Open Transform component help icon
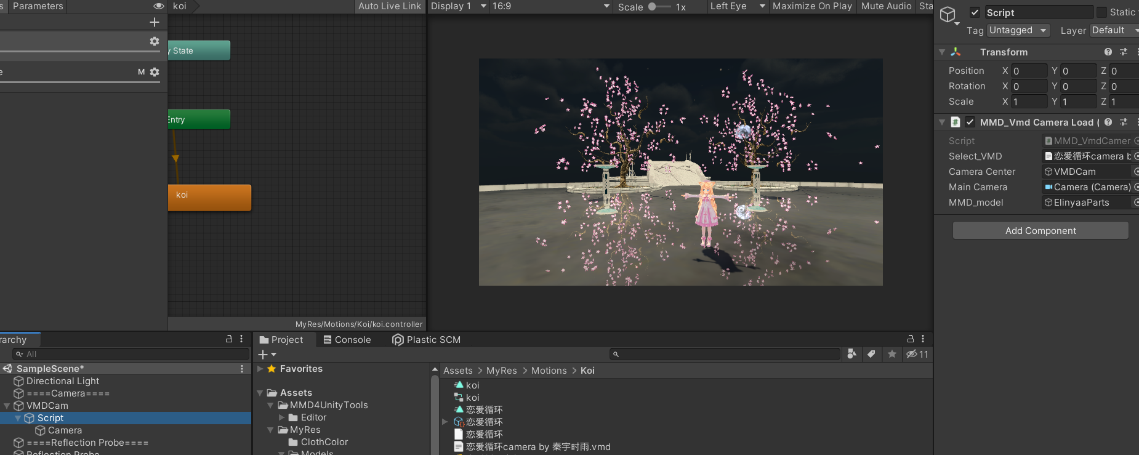 point(1108,52)
